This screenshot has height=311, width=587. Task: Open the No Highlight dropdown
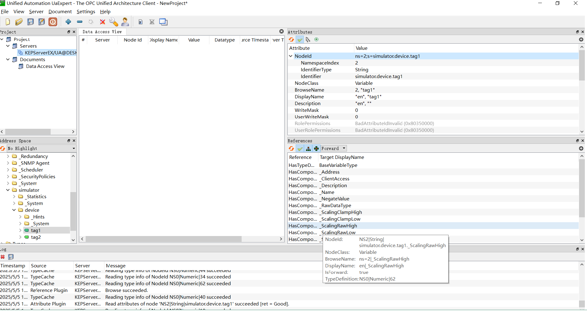pos(41,148)
